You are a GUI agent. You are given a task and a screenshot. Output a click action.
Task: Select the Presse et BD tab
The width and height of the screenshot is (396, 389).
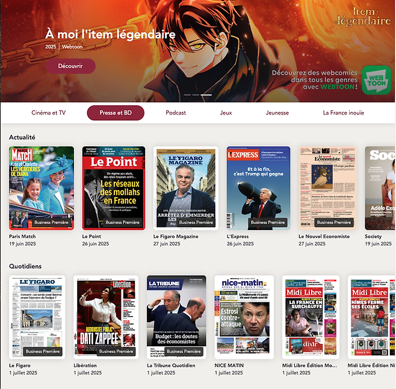pyautogui.click(x=116, y=113)
